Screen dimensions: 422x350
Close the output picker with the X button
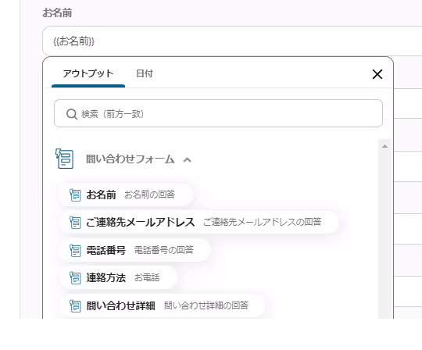click(377, 74)
